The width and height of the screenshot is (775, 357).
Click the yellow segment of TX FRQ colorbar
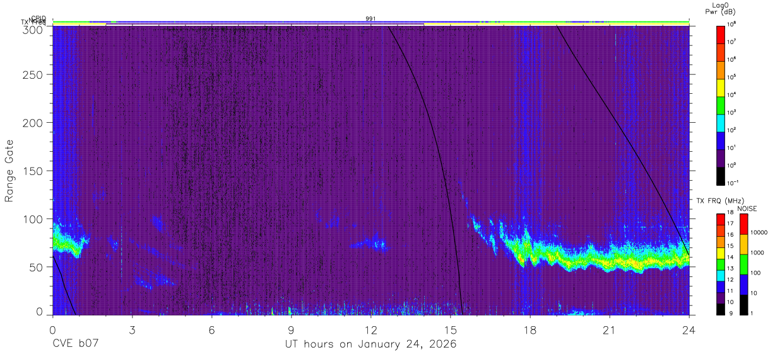pos(720,253)
